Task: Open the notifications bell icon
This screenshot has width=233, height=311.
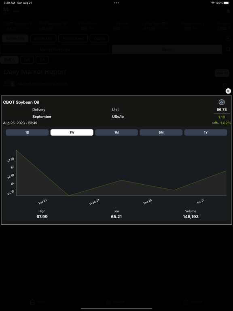Action: (228, 11)
